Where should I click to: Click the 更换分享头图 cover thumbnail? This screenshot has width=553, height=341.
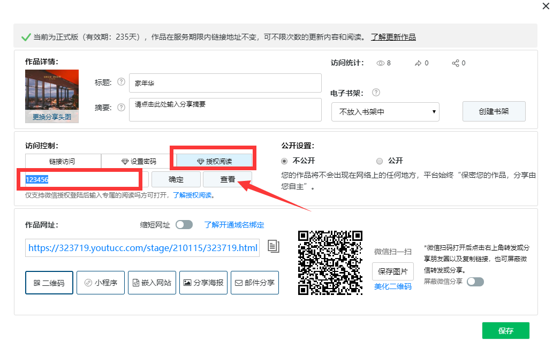[52, 96]
